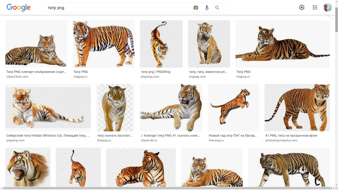The height and width of the screenshot is (190, 338).
Task: Visit pngwing.com under "тигр png | PNGWing"
Action: (x=150, y=77)
